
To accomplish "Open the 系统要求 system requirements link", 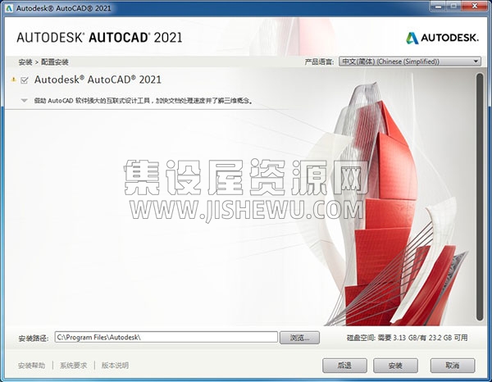I will [74, 366].
